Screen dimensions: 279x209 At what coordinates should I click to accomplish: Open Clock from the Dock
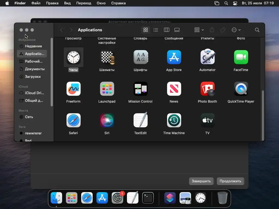tap(201, 198)
